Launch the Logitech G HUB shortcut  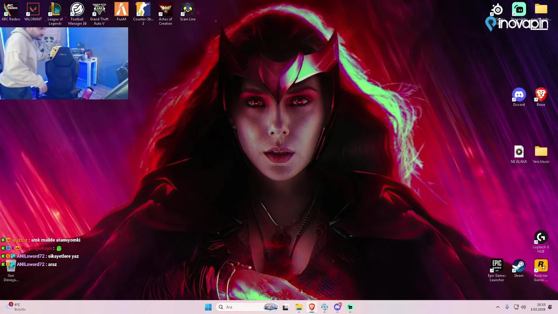tap(541, 242)
